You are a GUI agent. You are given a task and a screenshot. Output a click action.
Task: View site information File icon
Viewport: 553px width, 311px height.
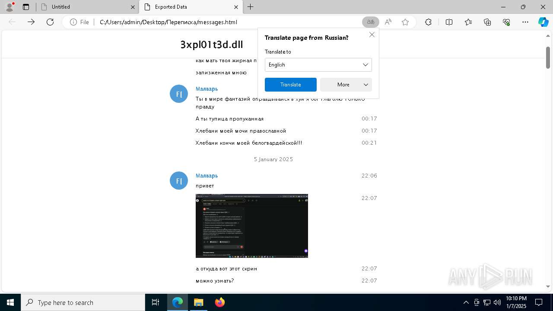point(79,22)
